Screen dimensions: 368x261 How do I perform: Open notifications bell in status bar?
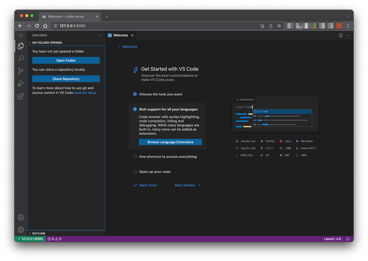click(348, 239)
